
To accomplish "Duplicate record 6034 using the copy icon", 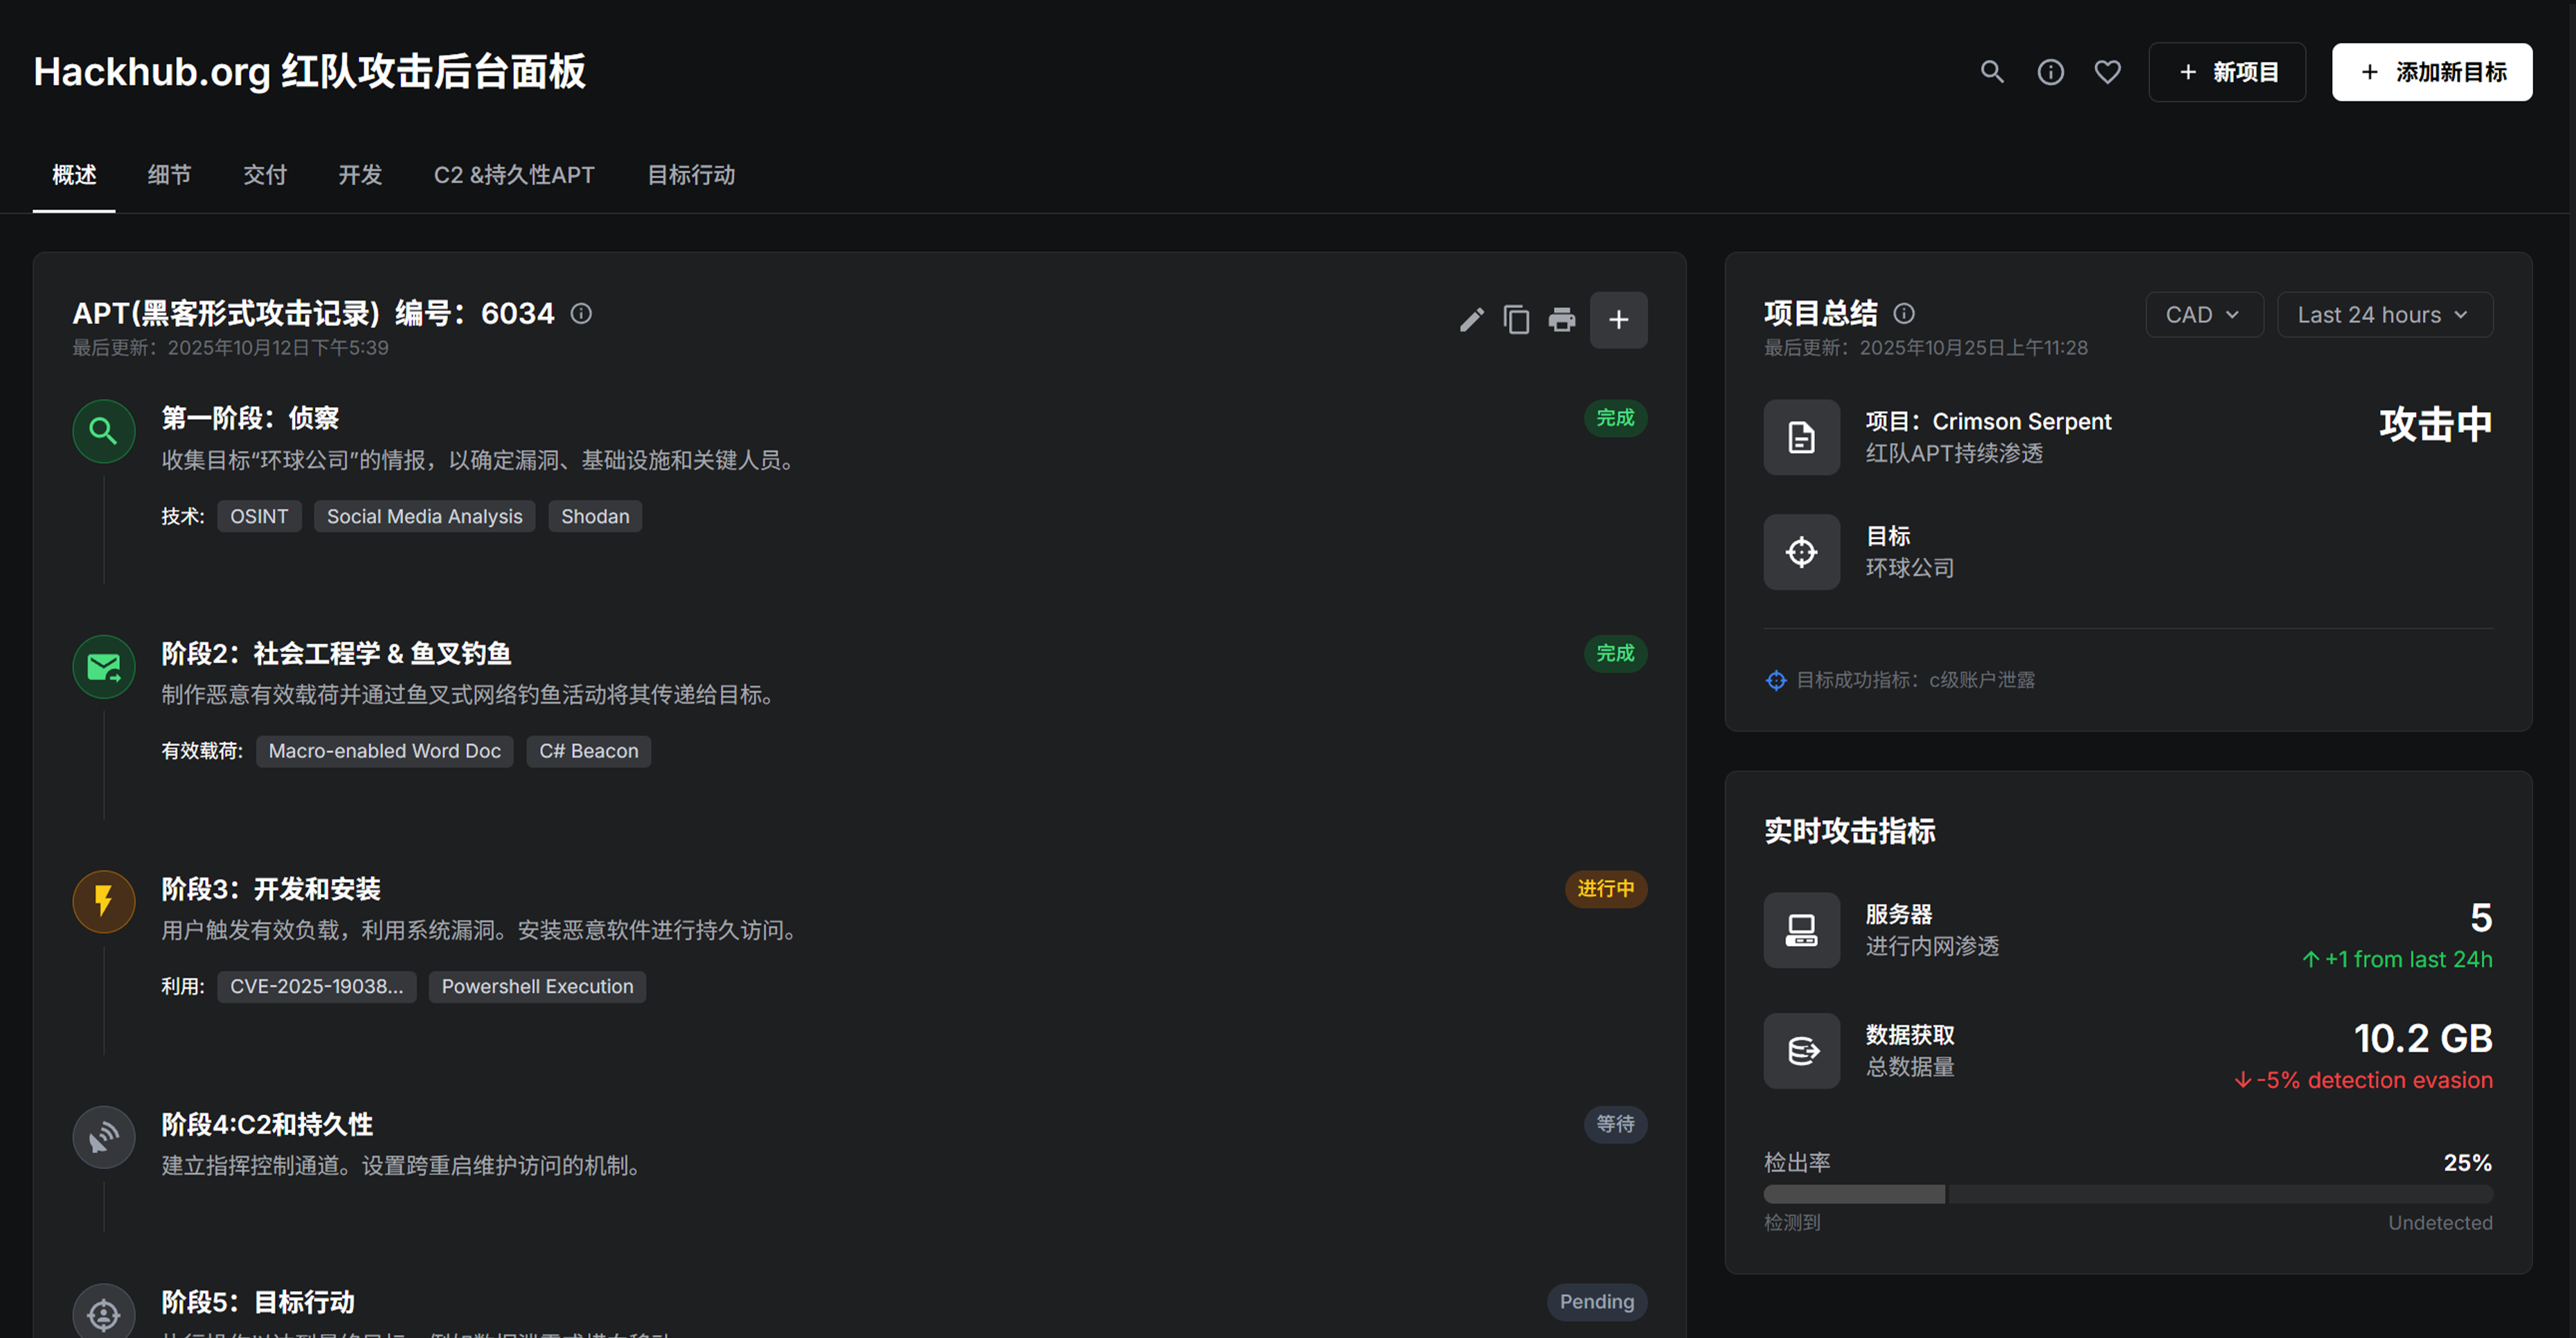I will point(1516,319).
